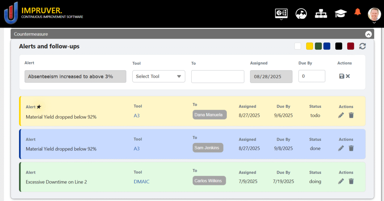Edit the Dana Manuela alert row
384x201 pixels.
pyautogui.click(x=341, y=115)
